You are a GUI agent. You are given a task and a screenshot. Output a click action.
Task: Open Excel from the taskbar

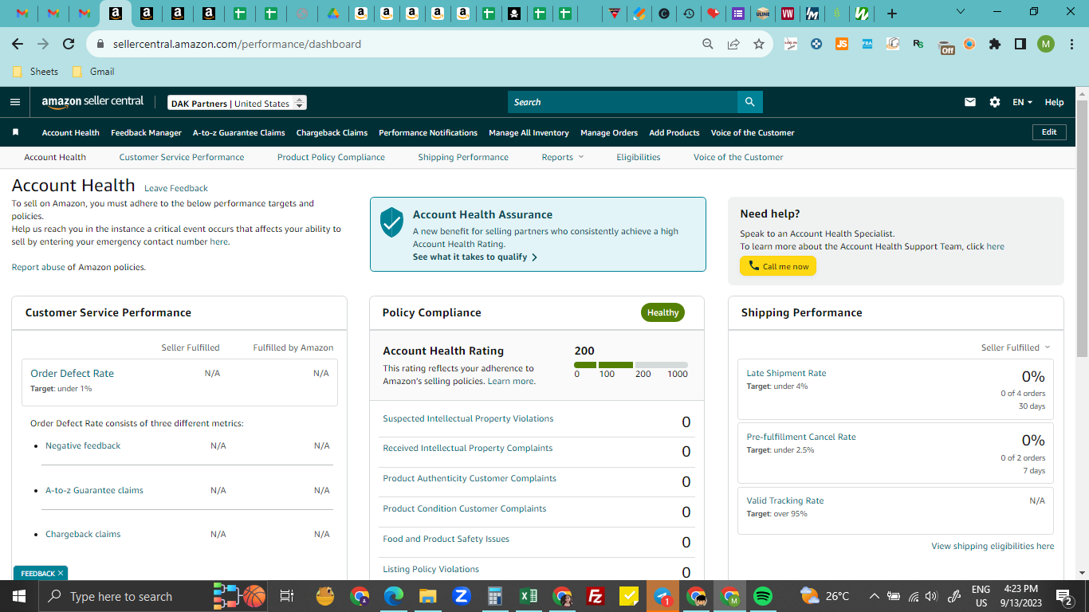coord(528,596)
